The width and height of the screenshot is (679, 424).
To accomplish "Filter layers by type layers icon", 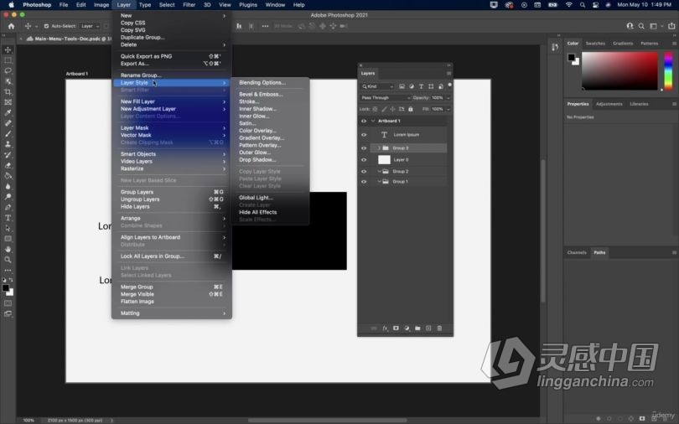I will pyautogui.click(x=421, y=86).
